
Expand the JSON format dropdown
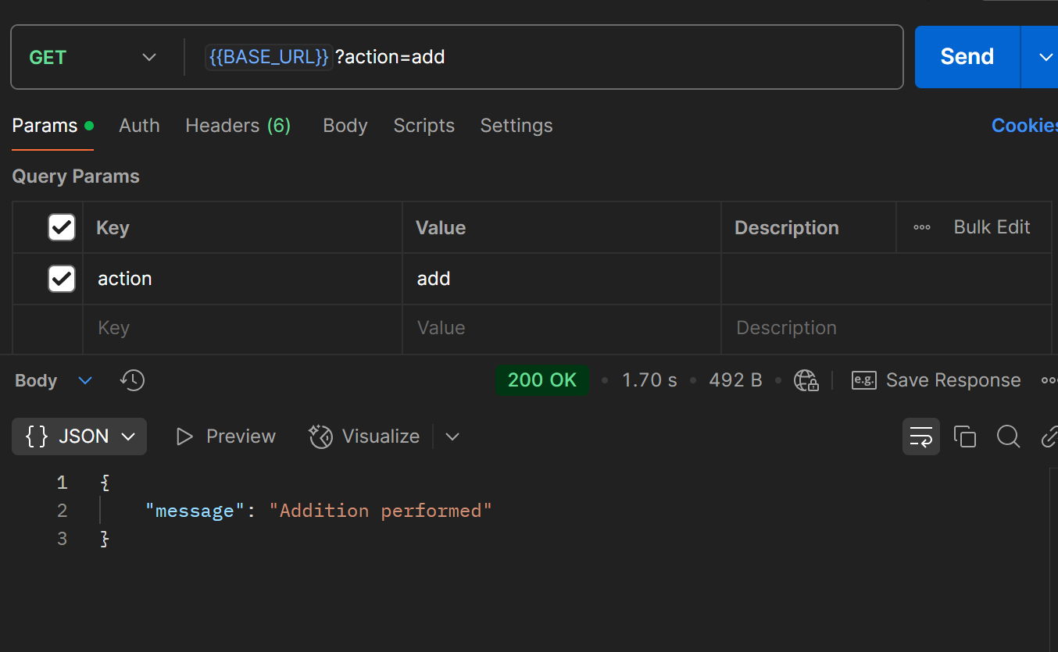coord(79,436)
